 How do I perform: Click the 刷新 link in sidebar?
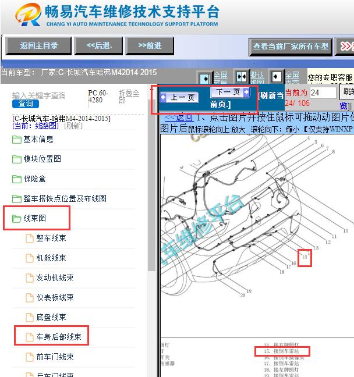73,126
